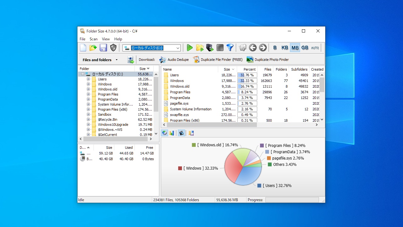
Task: Save the chart image icon
Action: (x=191, y=133)
